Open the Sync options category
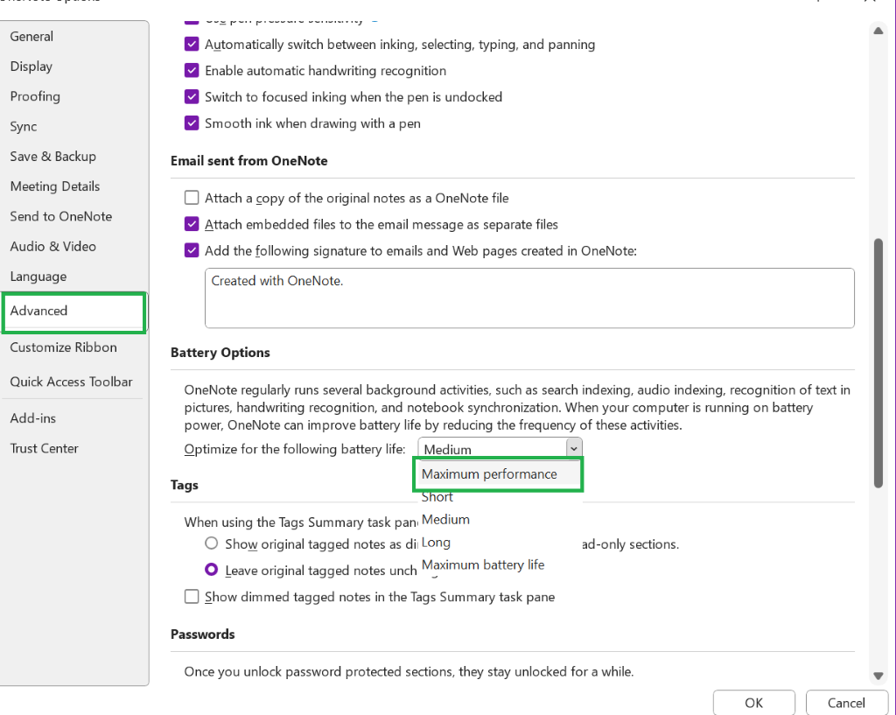 coord(24,126)
